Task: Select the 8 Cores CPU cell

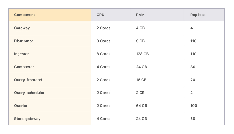Action: tap(103, 54)
